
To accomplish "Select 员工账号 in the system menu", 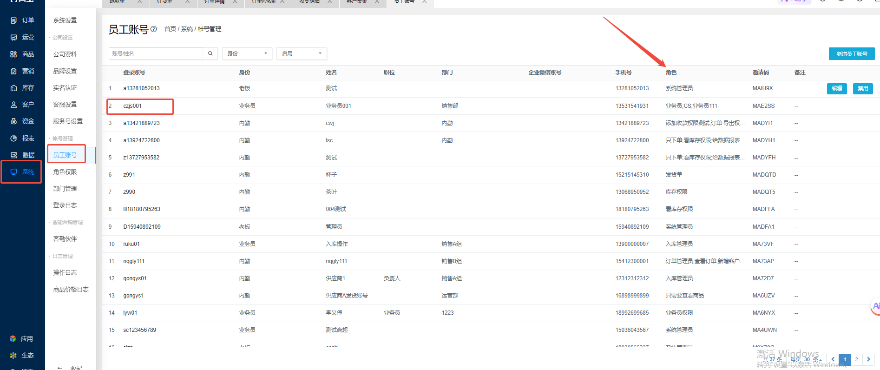I will [x=65, y=155].
